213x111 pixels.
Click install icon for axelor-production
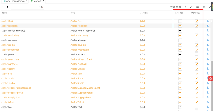click(208, 49)
